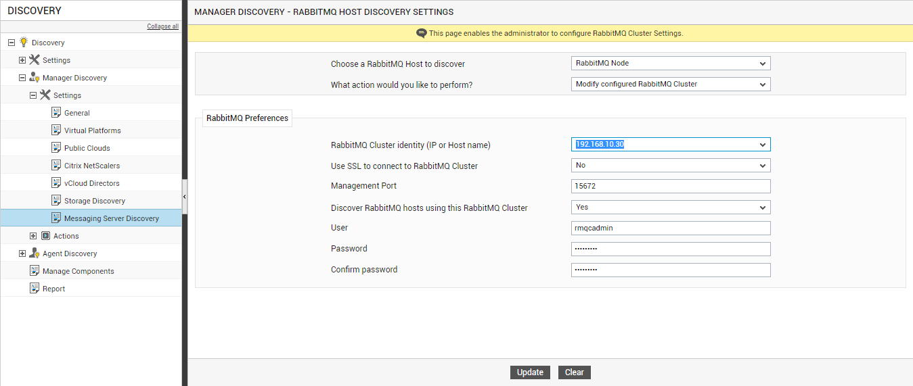Open the Discover RabbitMQ hosts dropdown

(x=671, y=208)
